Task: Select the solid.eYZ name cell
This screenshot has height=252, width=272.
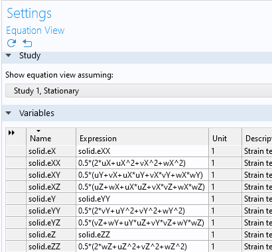Action: click(51, 223)
